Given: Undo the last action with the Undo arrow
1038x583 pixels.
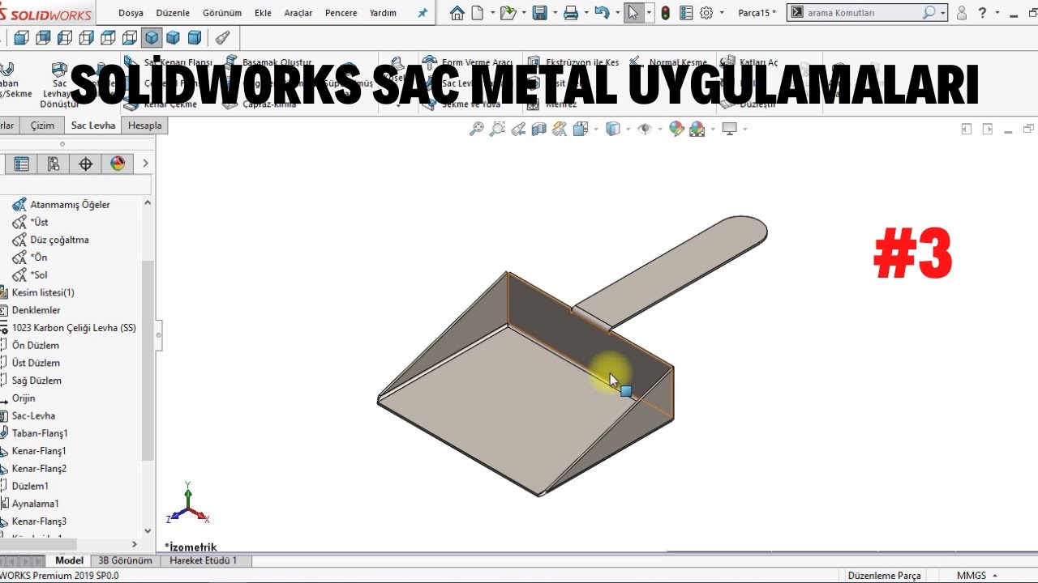Looking at the screenshot, I should (x=601, y=13).
